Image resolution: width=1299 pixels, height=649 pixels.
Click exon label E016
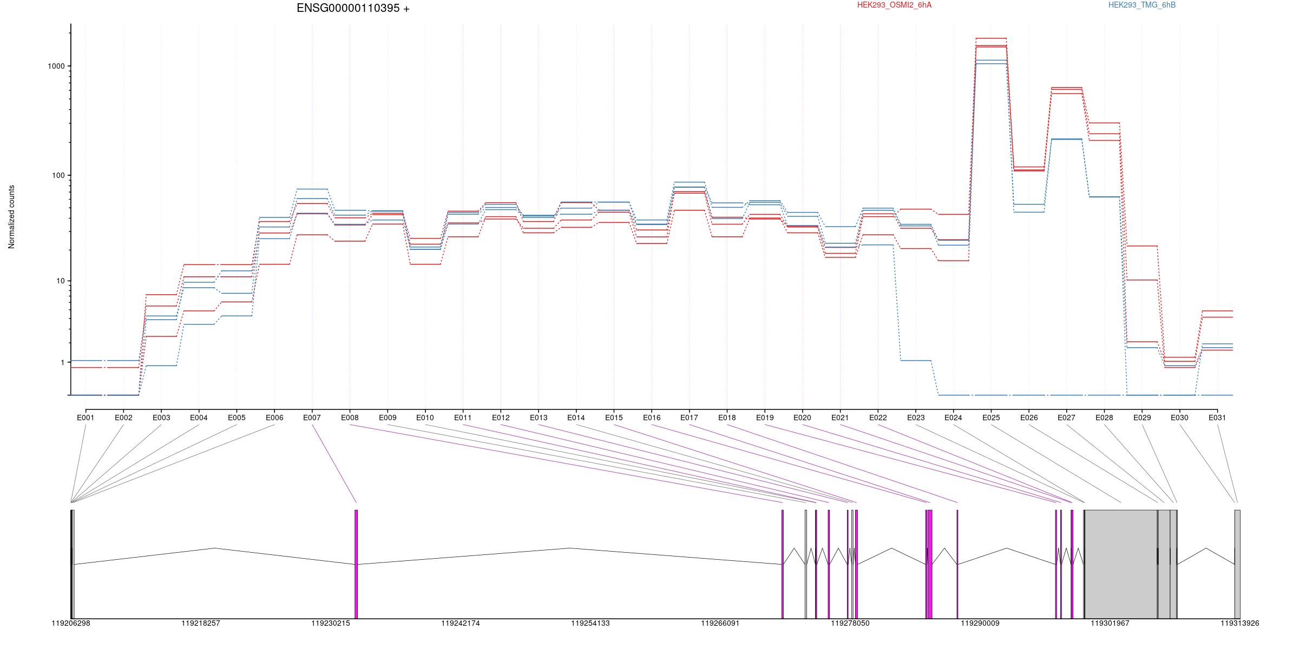point(652,418)
